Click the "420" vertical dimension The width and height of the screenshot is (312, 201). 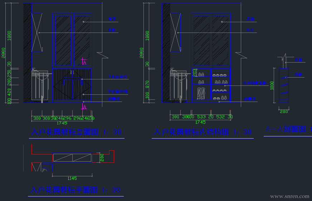pos(9,92)
